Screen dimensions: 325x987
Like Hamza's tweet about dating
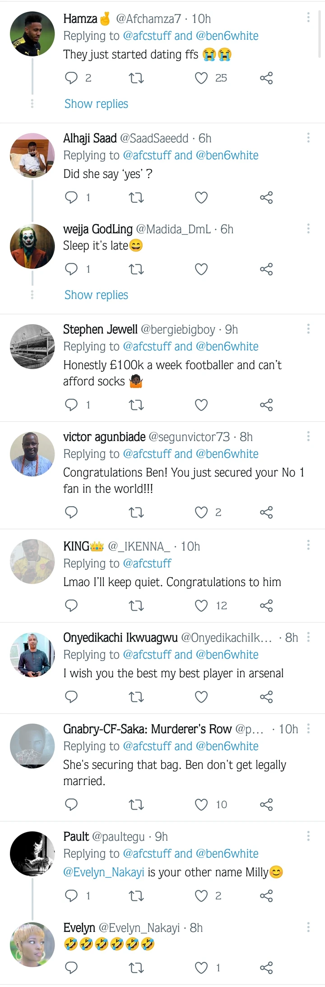click(x=201, y=78)
